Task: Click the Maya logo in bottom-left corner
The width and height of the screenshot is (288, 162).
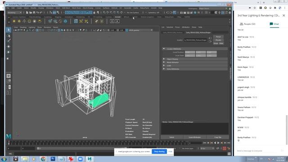Action: tap(9, 136)
